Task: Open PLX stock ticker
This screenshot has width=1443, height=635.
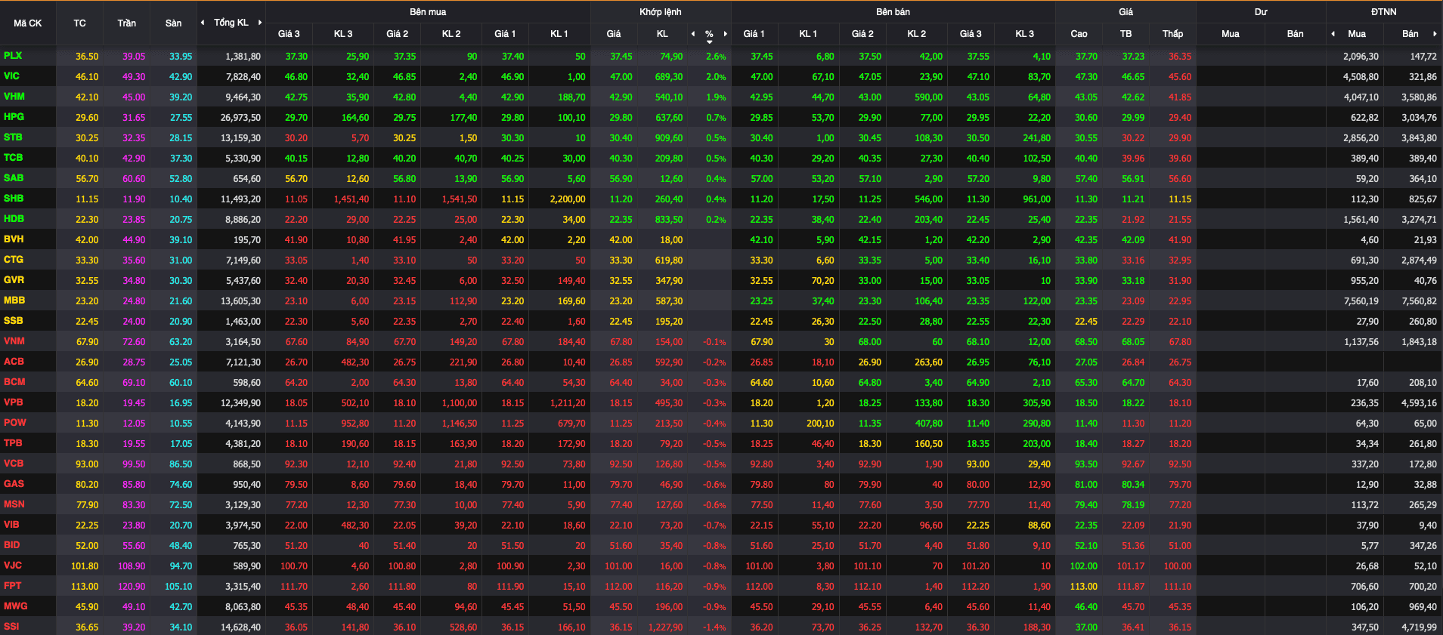Action: (13, 56)
